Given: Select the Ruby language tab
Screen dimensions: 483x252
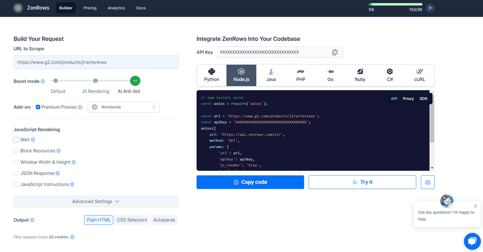Looking at the screenshot, I should click(x=360, y=75).
